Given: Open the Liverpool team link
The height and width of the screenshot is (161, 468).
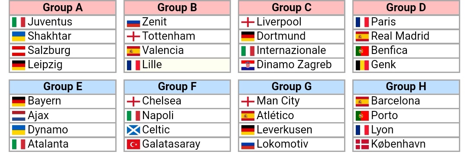Looking at the screenshot, I should click(279, 22).
